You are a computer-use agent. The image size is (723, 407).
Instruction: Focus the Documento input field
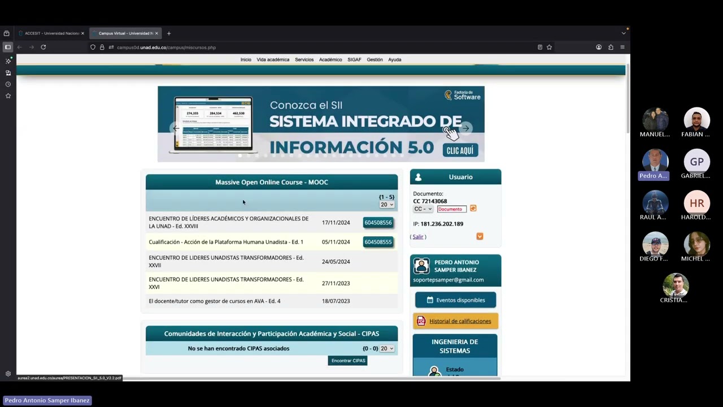coord(451,209)
